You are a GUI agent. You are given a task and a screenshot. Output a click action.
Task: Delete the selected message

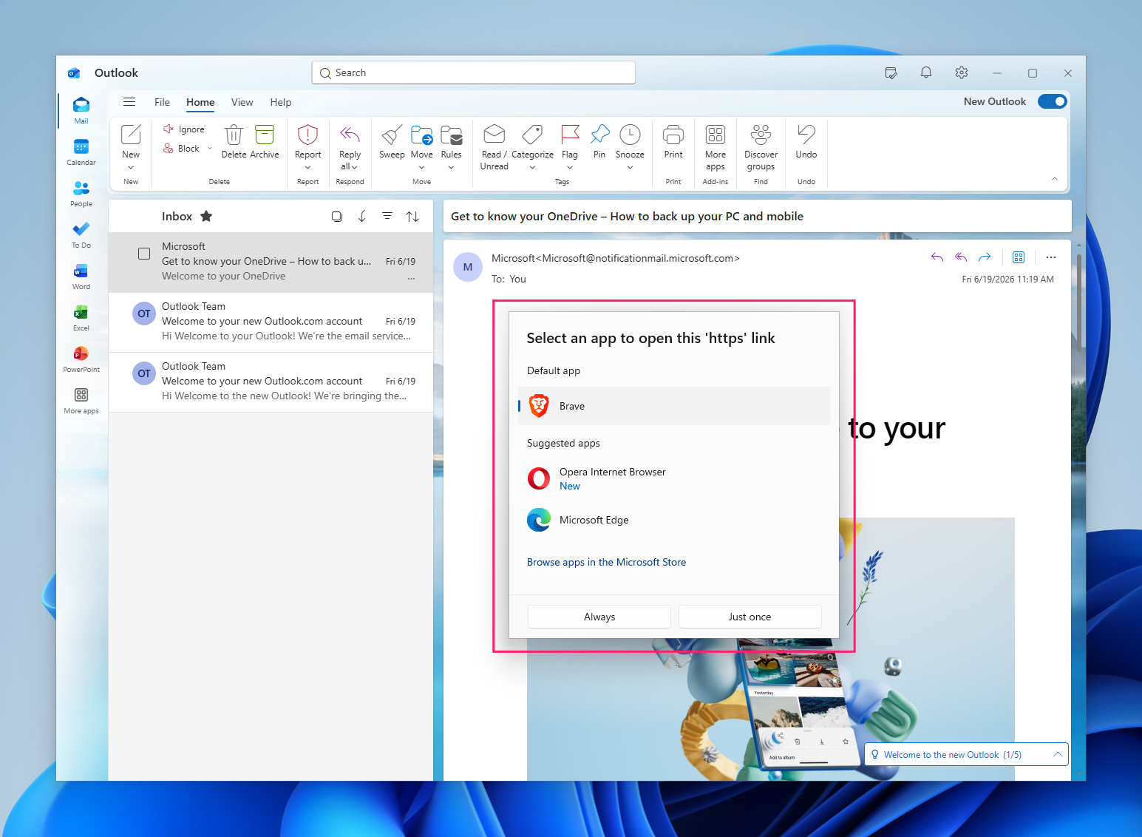pyautogui.click(x=234, y=141)
